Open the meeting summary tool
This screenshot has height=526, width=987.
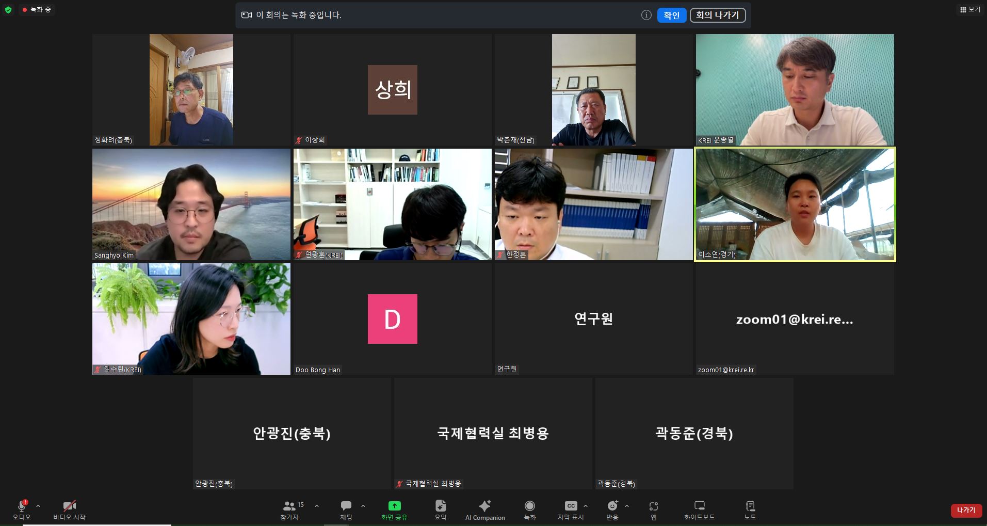coord(441,506)
